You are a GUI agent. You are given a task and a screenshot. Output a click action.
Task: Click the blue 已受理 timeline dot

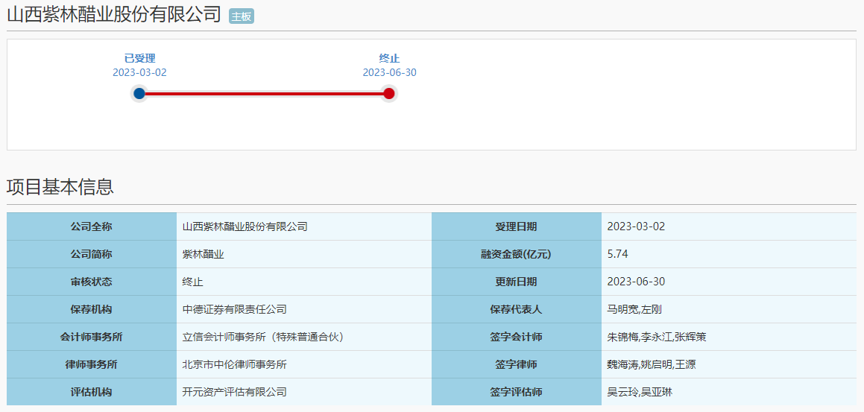[139, 94]
